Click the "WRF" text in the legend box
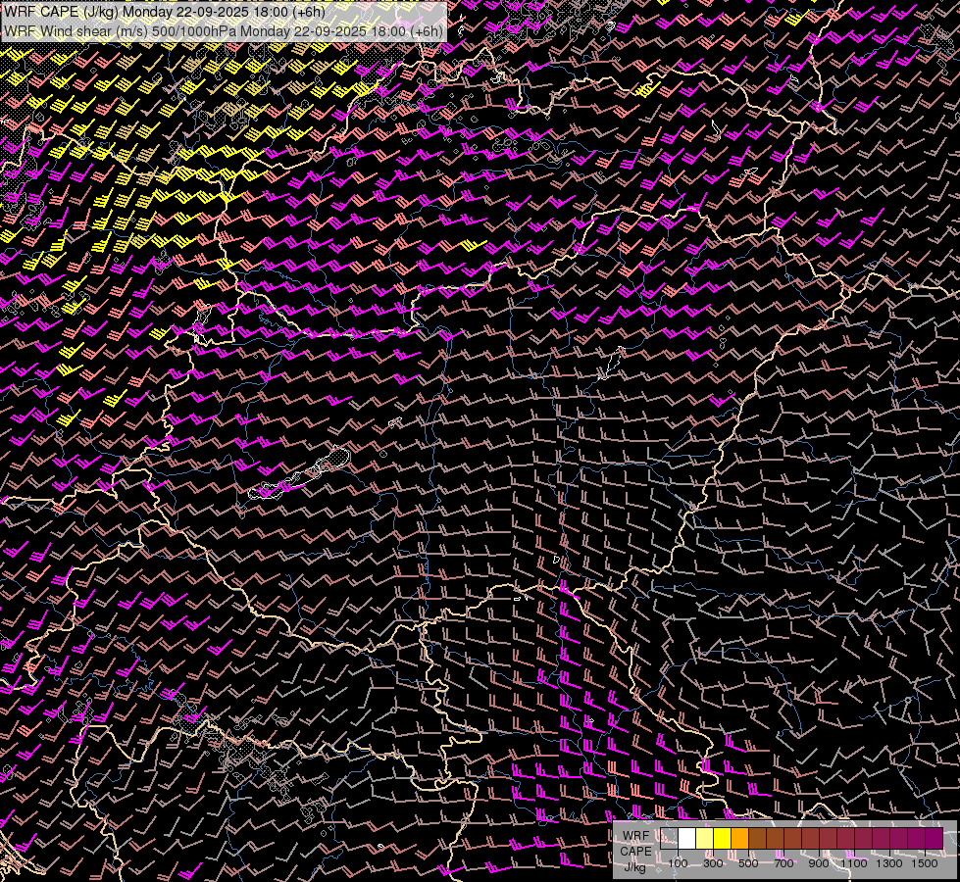This screenshot has height=882, width=960. (635, 837)
